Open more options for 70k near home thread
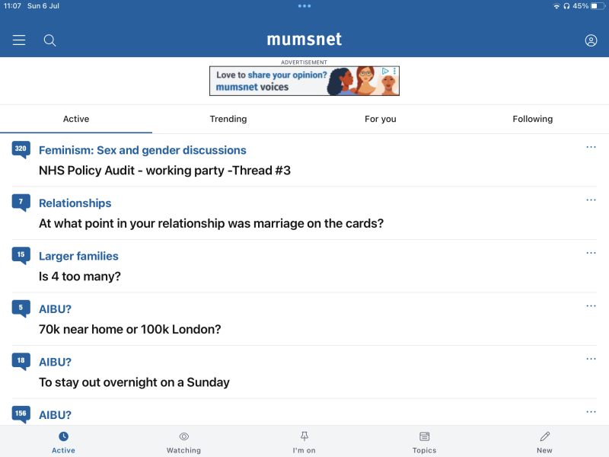 (x=591, y=306)
